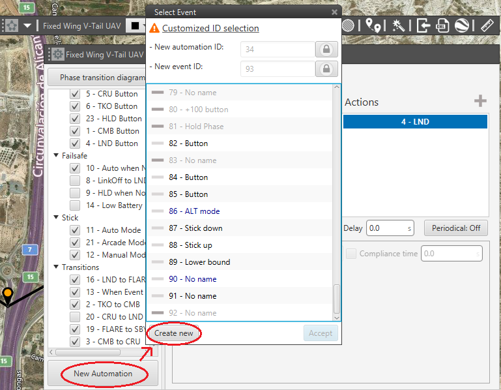Add a new action with plus icon

pyautogui.click(x=480, y=101)
